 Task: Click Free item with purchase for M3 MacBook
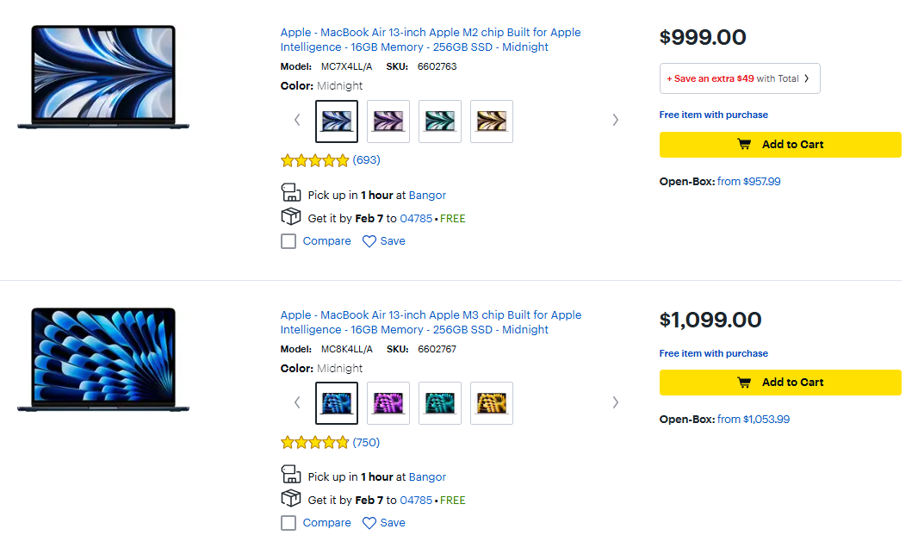pos(713,353)
